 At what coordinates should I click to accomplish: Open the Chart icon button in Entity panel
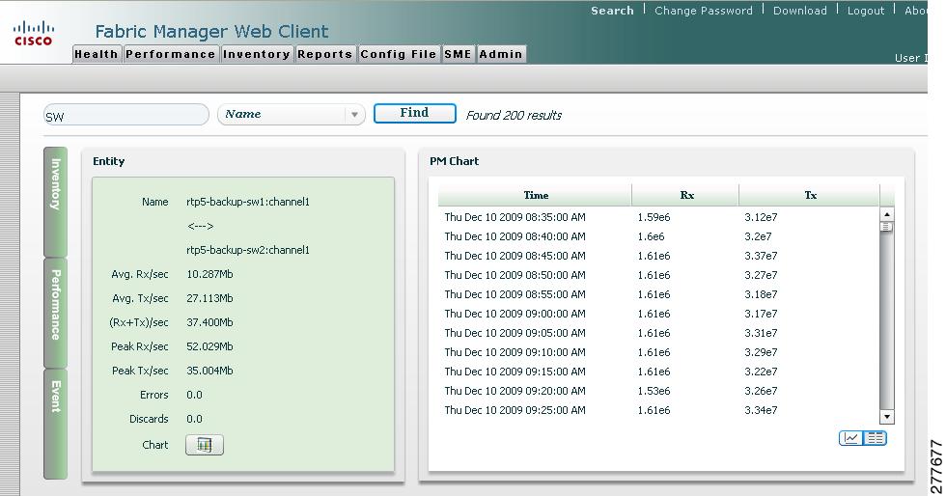[x=204, y=445]
